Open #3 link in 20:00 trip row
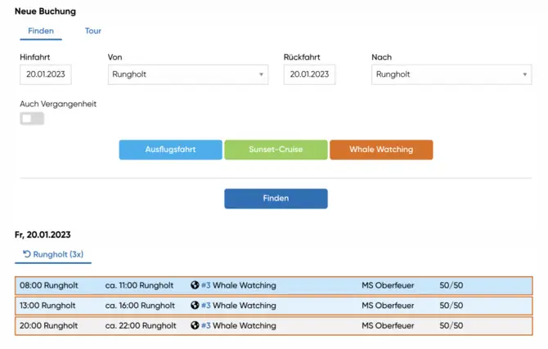The width and height of the screenshot is (548, 349). coord(206,325)
